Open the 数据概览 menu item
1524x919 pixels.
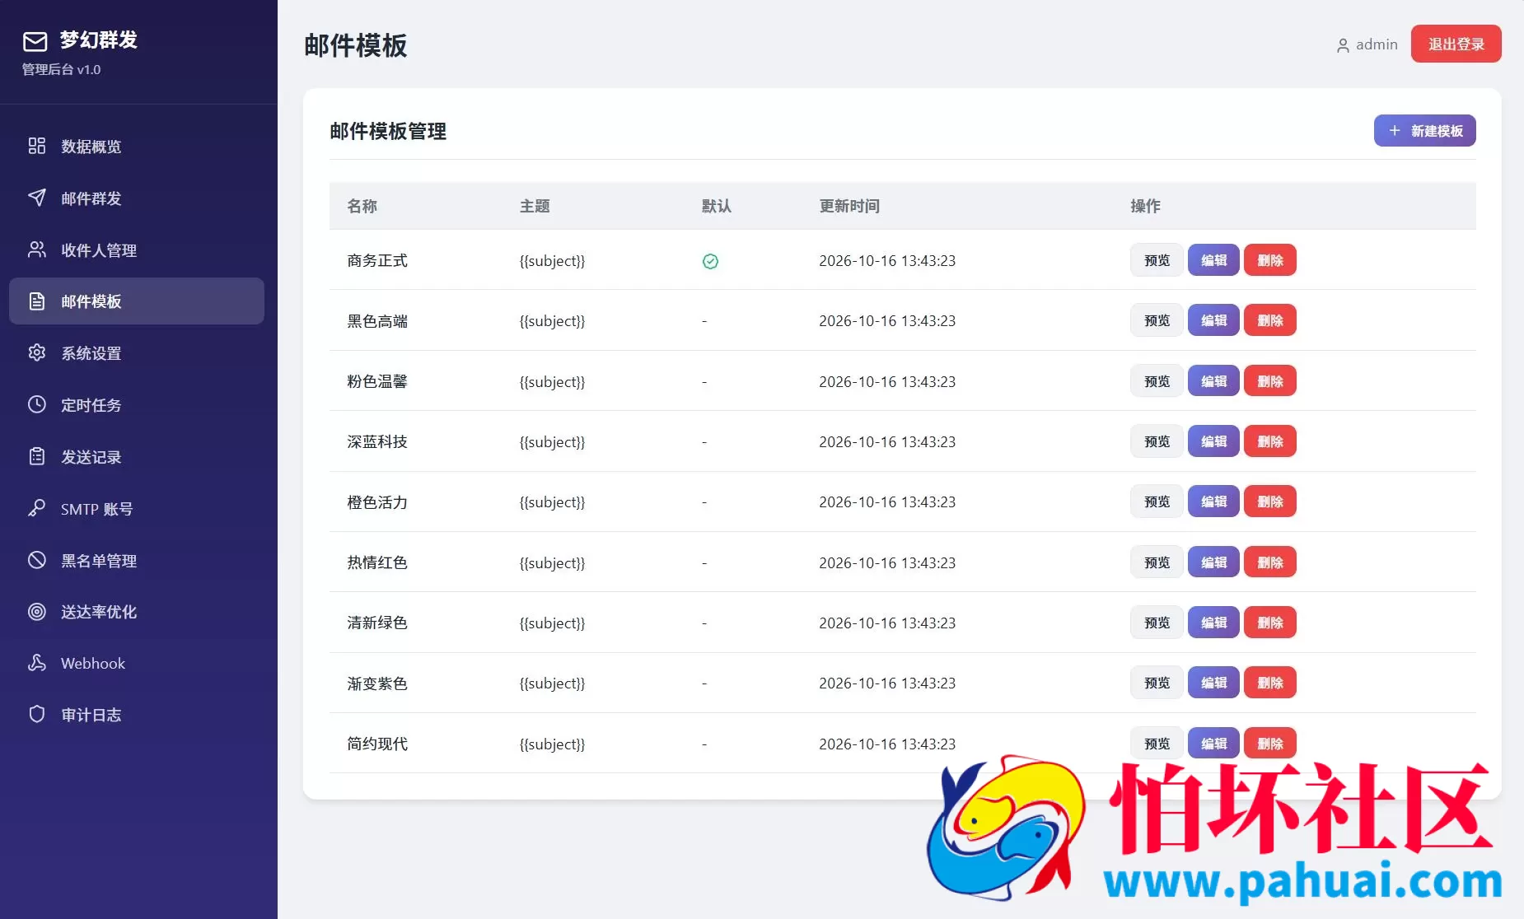137,146
